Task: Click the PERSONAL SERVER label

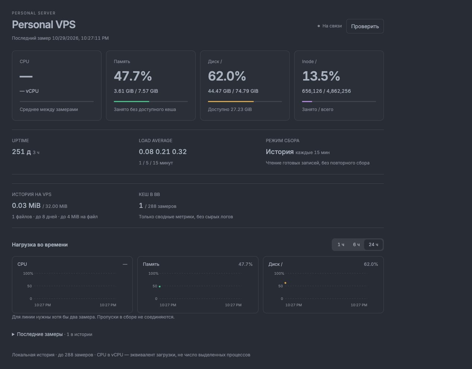Action: [x=33, y=13]
